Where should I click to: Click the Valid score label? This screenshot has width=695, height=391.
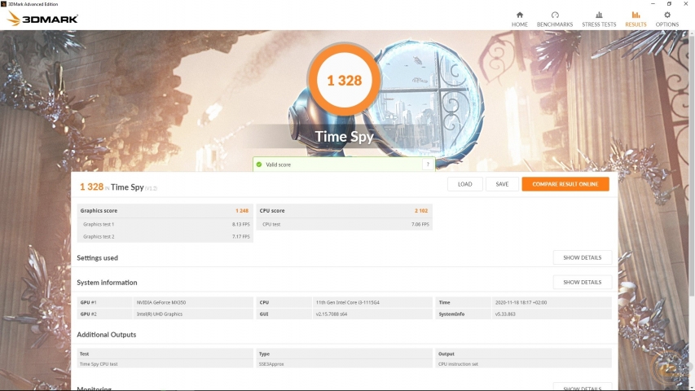click(279, 165)
